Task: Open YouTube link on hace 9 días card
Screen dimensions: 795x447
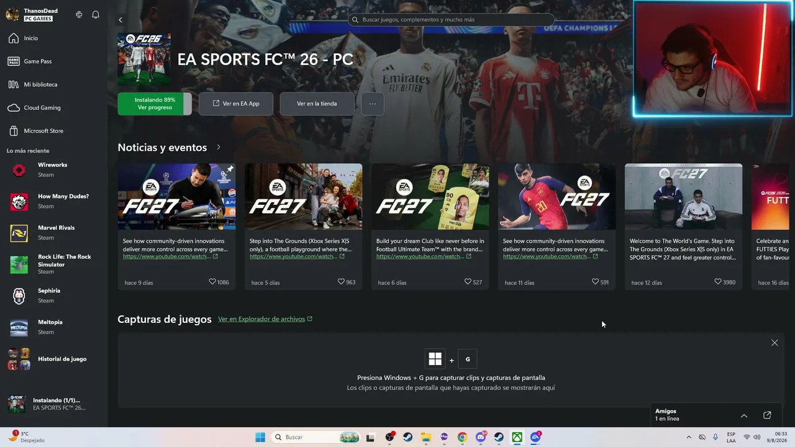Action: pos(170,256)
